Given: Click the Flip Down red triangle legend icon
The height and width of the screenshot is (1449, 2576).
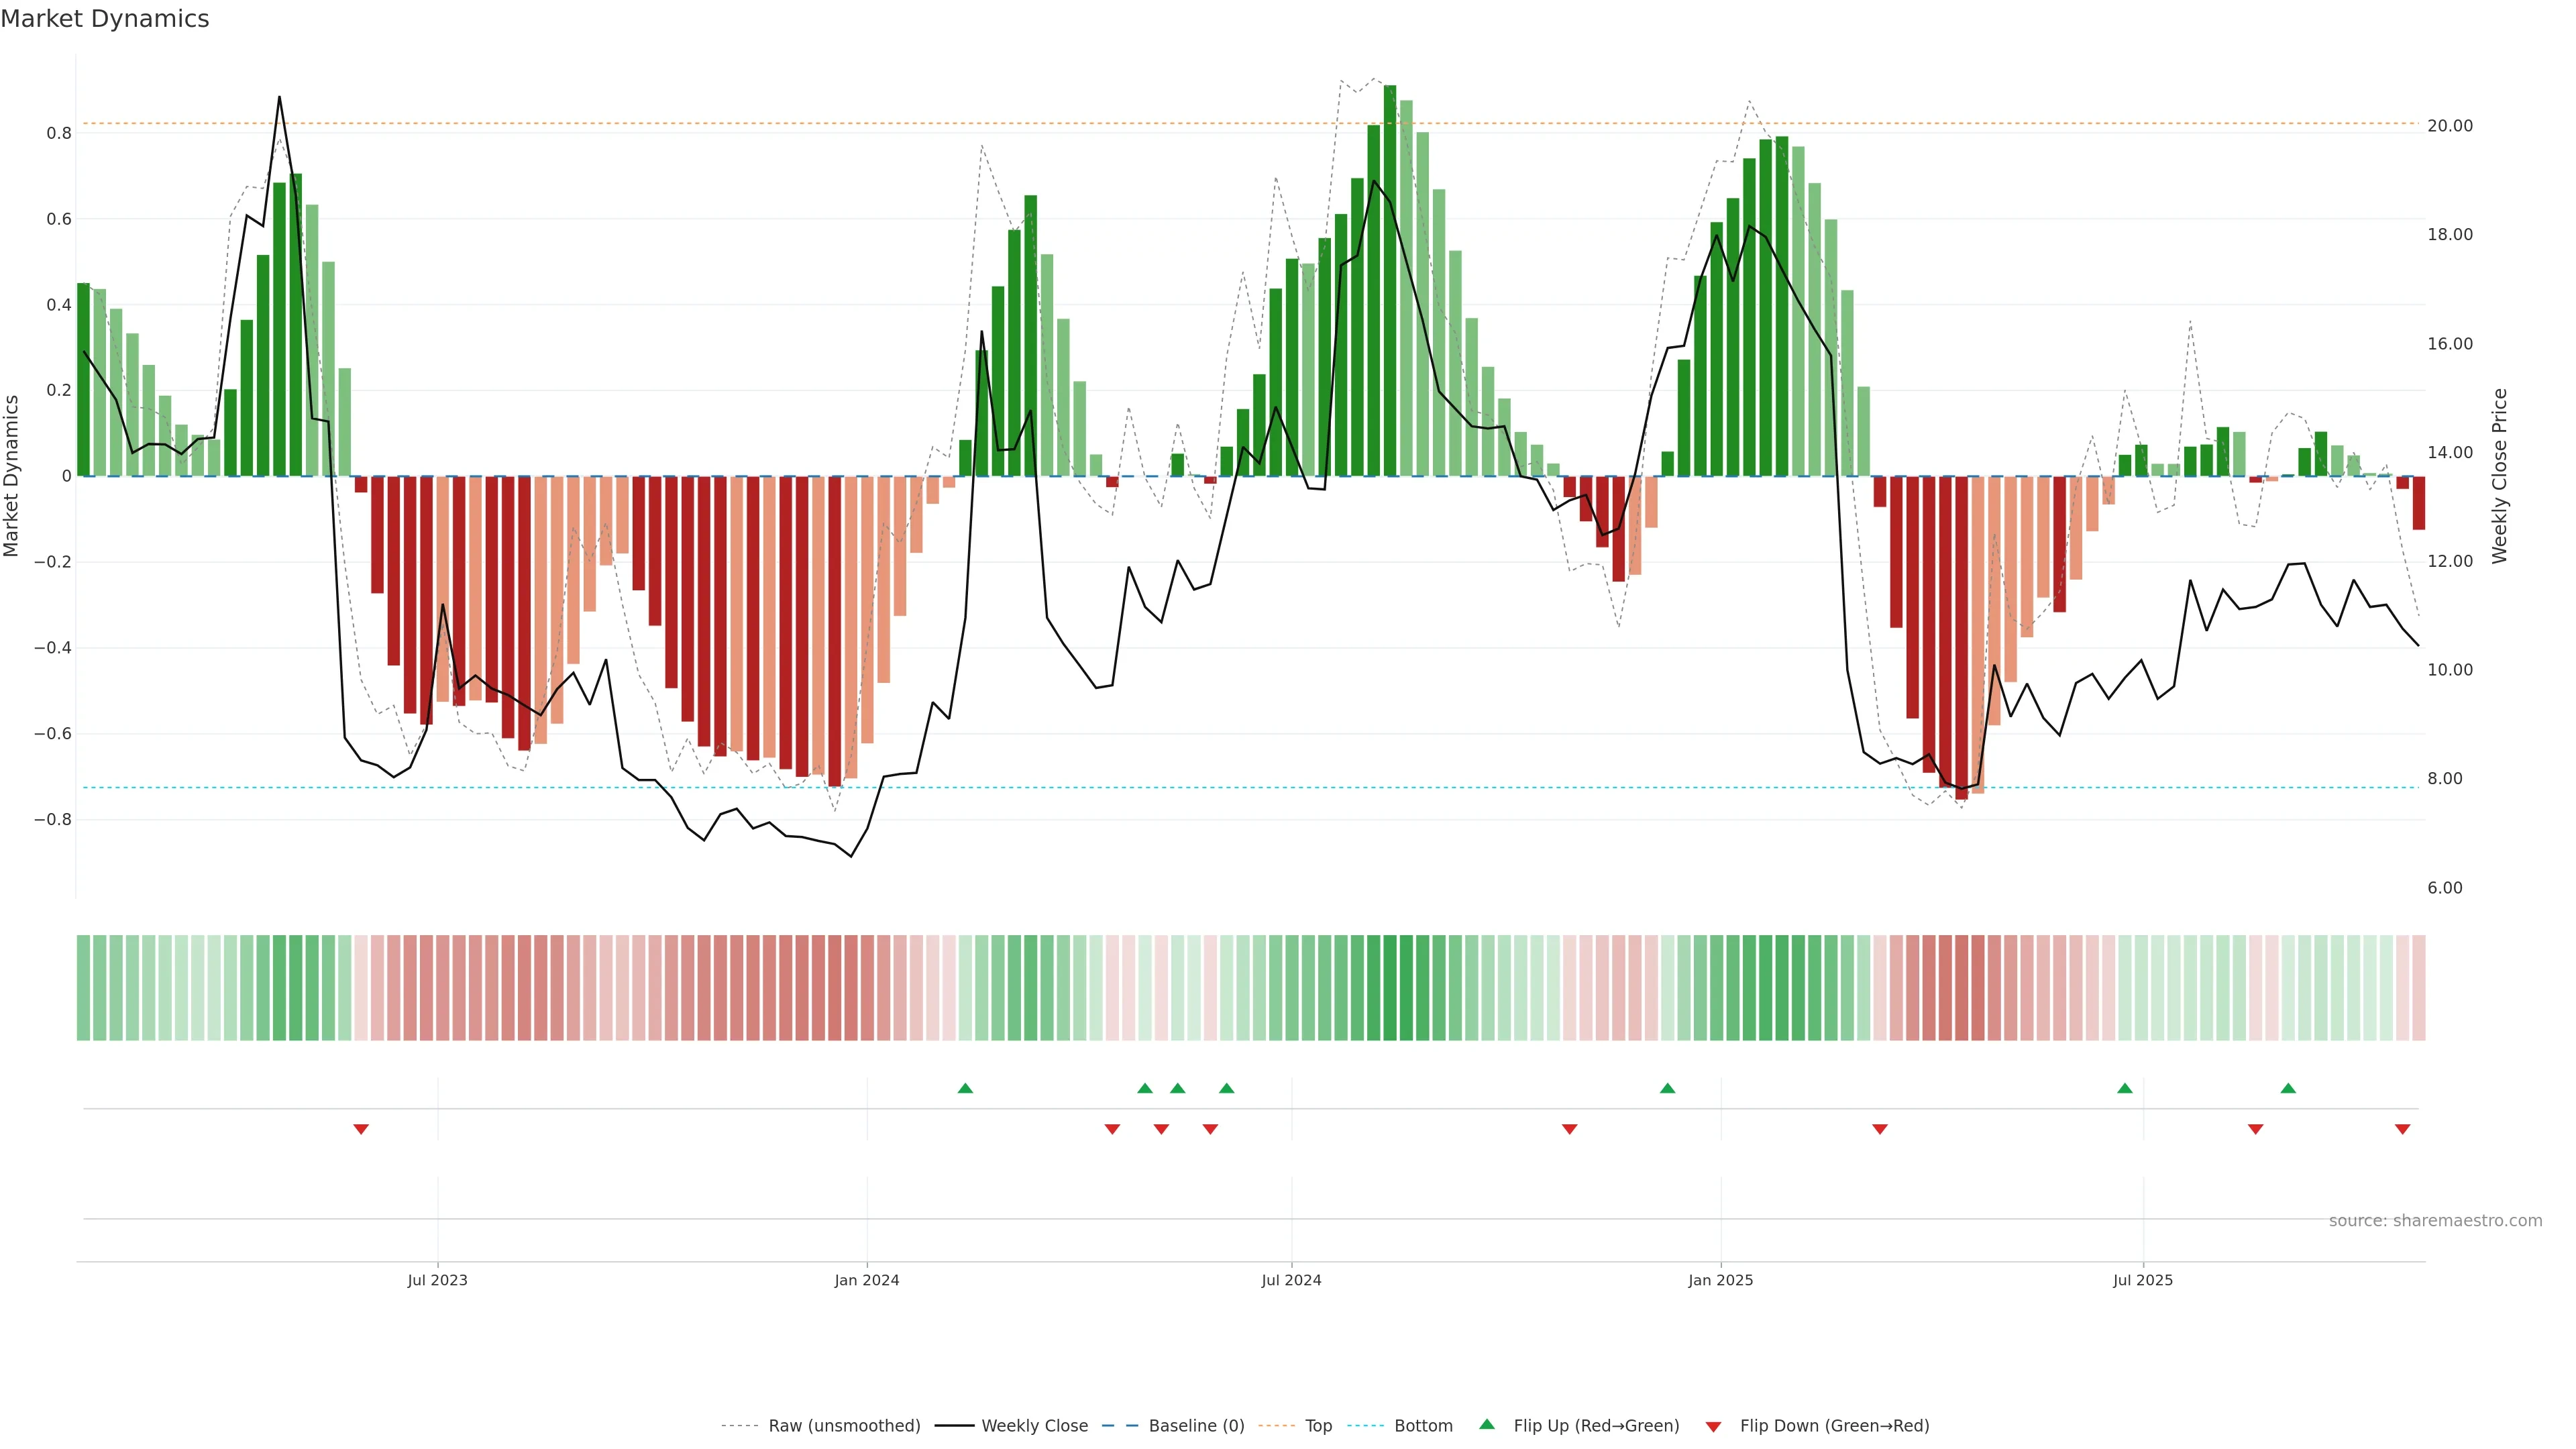Looking at the screenshot, I should point(1713,1426).
